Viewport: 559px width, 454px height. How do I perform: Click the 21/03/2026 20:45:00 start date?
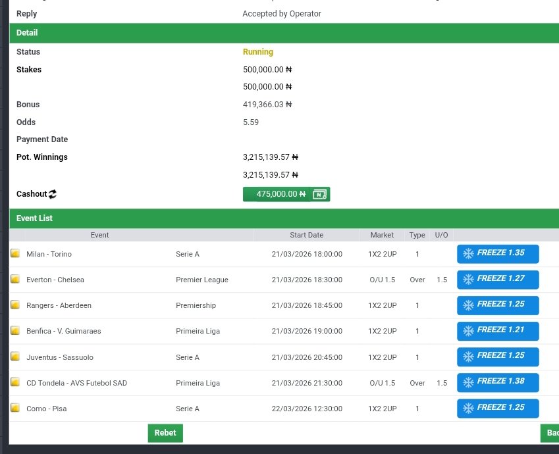click(307, 357)
